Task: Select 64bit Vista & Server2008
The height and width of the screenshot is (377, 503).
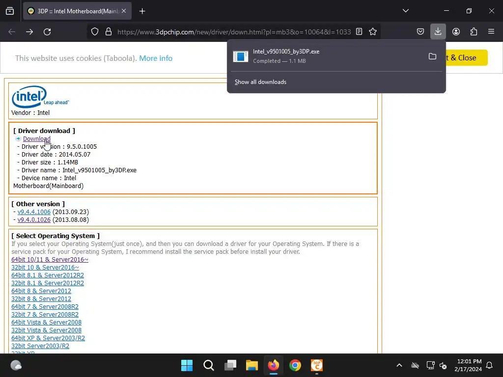Action: [46, 323]
